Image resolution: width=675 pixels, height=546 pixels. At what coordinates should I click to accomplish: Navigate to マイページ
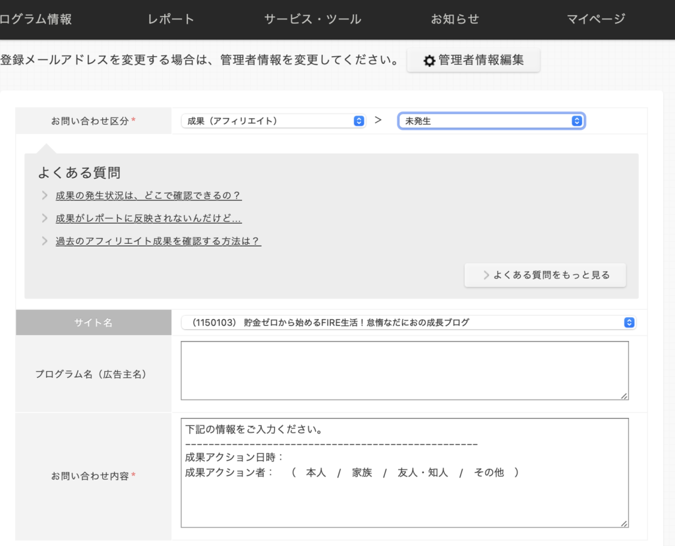596,19
